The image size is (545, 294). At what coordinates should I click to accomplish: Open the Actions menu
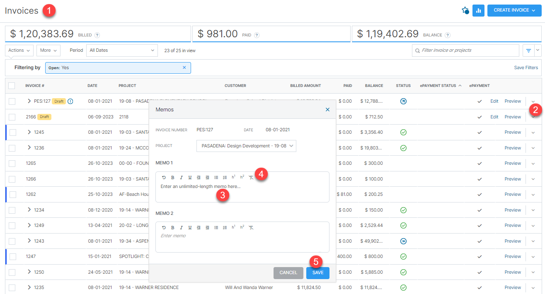[x=19, y=50]
